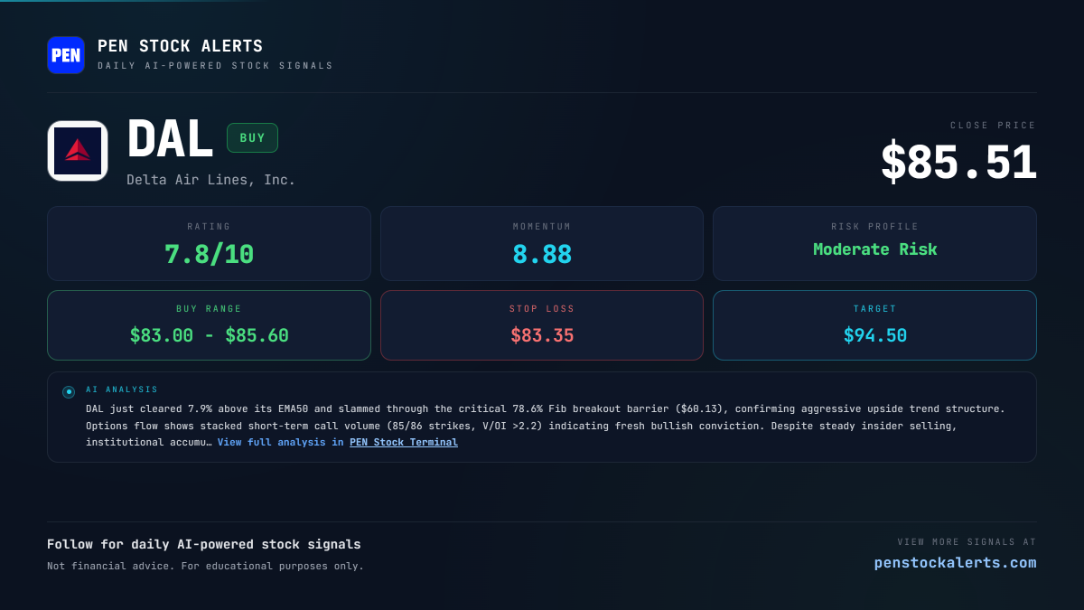Click the Target $94.50 card

pyautogui.click(x=874, y=325)
